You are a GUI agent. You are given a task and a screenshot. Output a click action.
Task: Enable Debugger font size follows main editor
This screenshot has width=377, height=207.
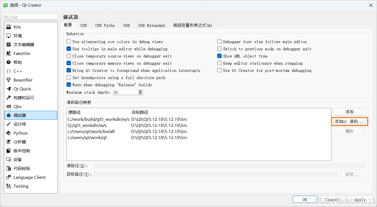coord(219,42)
